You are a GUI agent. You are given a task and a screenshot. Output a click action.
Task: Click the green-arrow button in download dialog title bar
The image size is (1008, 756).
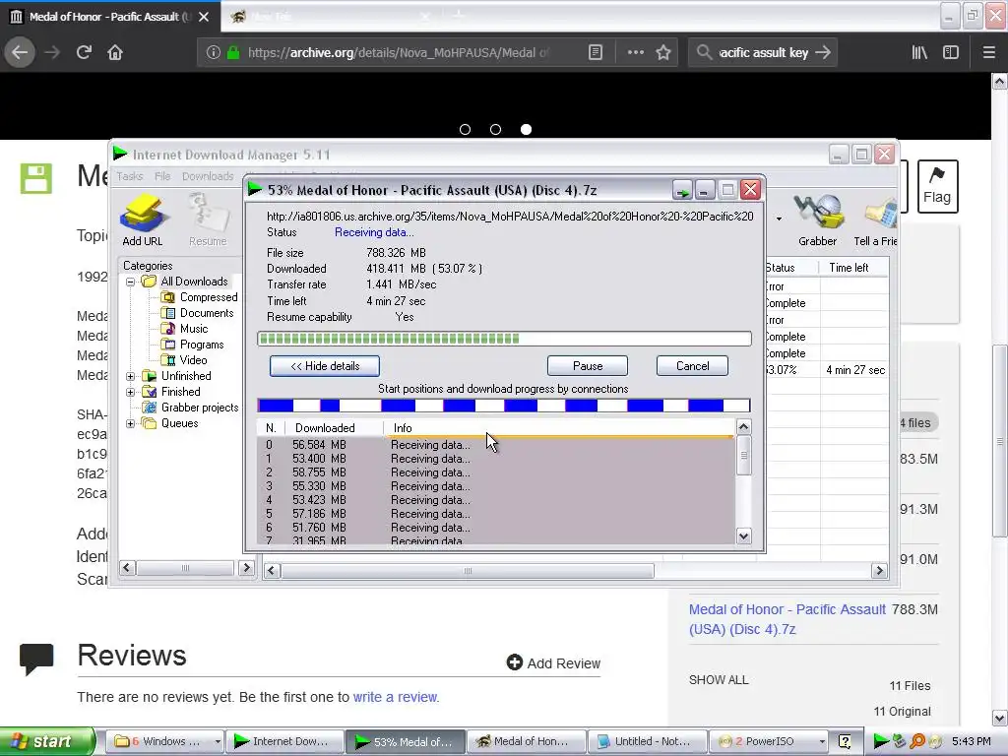[682, 190]
